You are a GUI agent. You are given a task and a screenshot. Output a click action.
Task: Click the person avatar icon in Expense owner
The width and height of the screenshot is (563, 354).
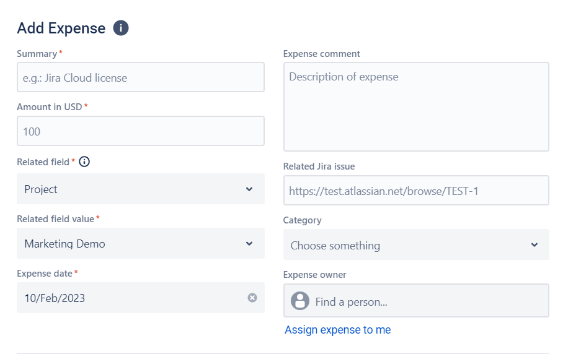[x=300, y=301]
